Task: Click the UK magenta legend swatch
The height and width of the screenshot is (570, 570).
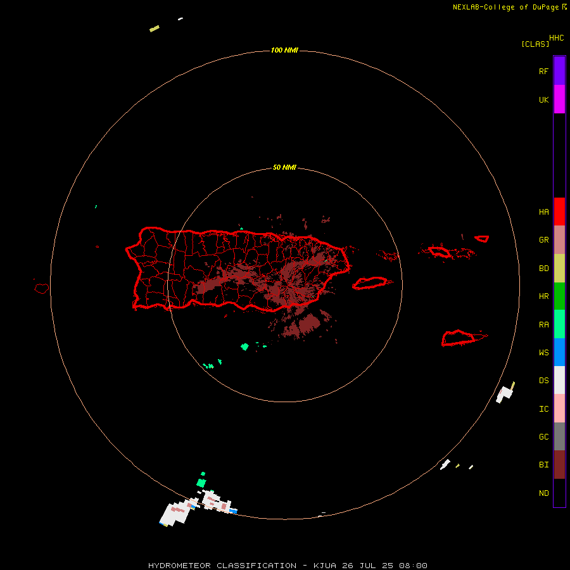Action: [559, 99]
